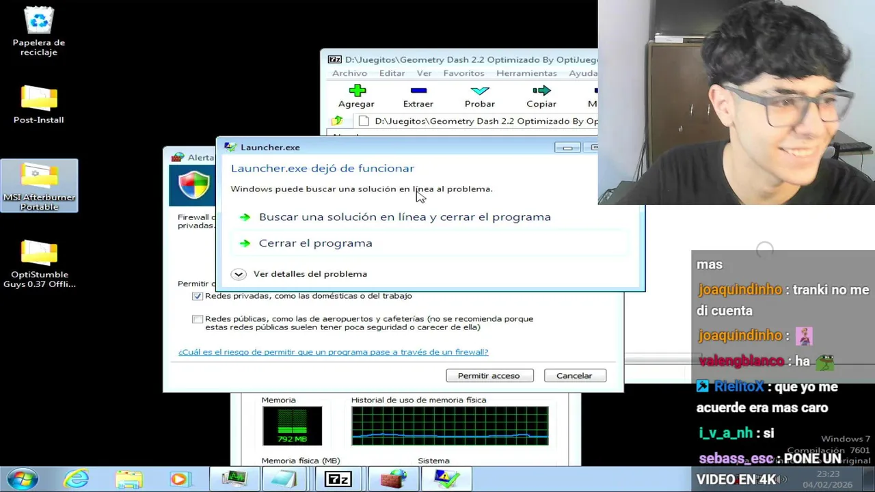
Task: Choose Cerrar el programa option
Action: (x=315, y=243)
